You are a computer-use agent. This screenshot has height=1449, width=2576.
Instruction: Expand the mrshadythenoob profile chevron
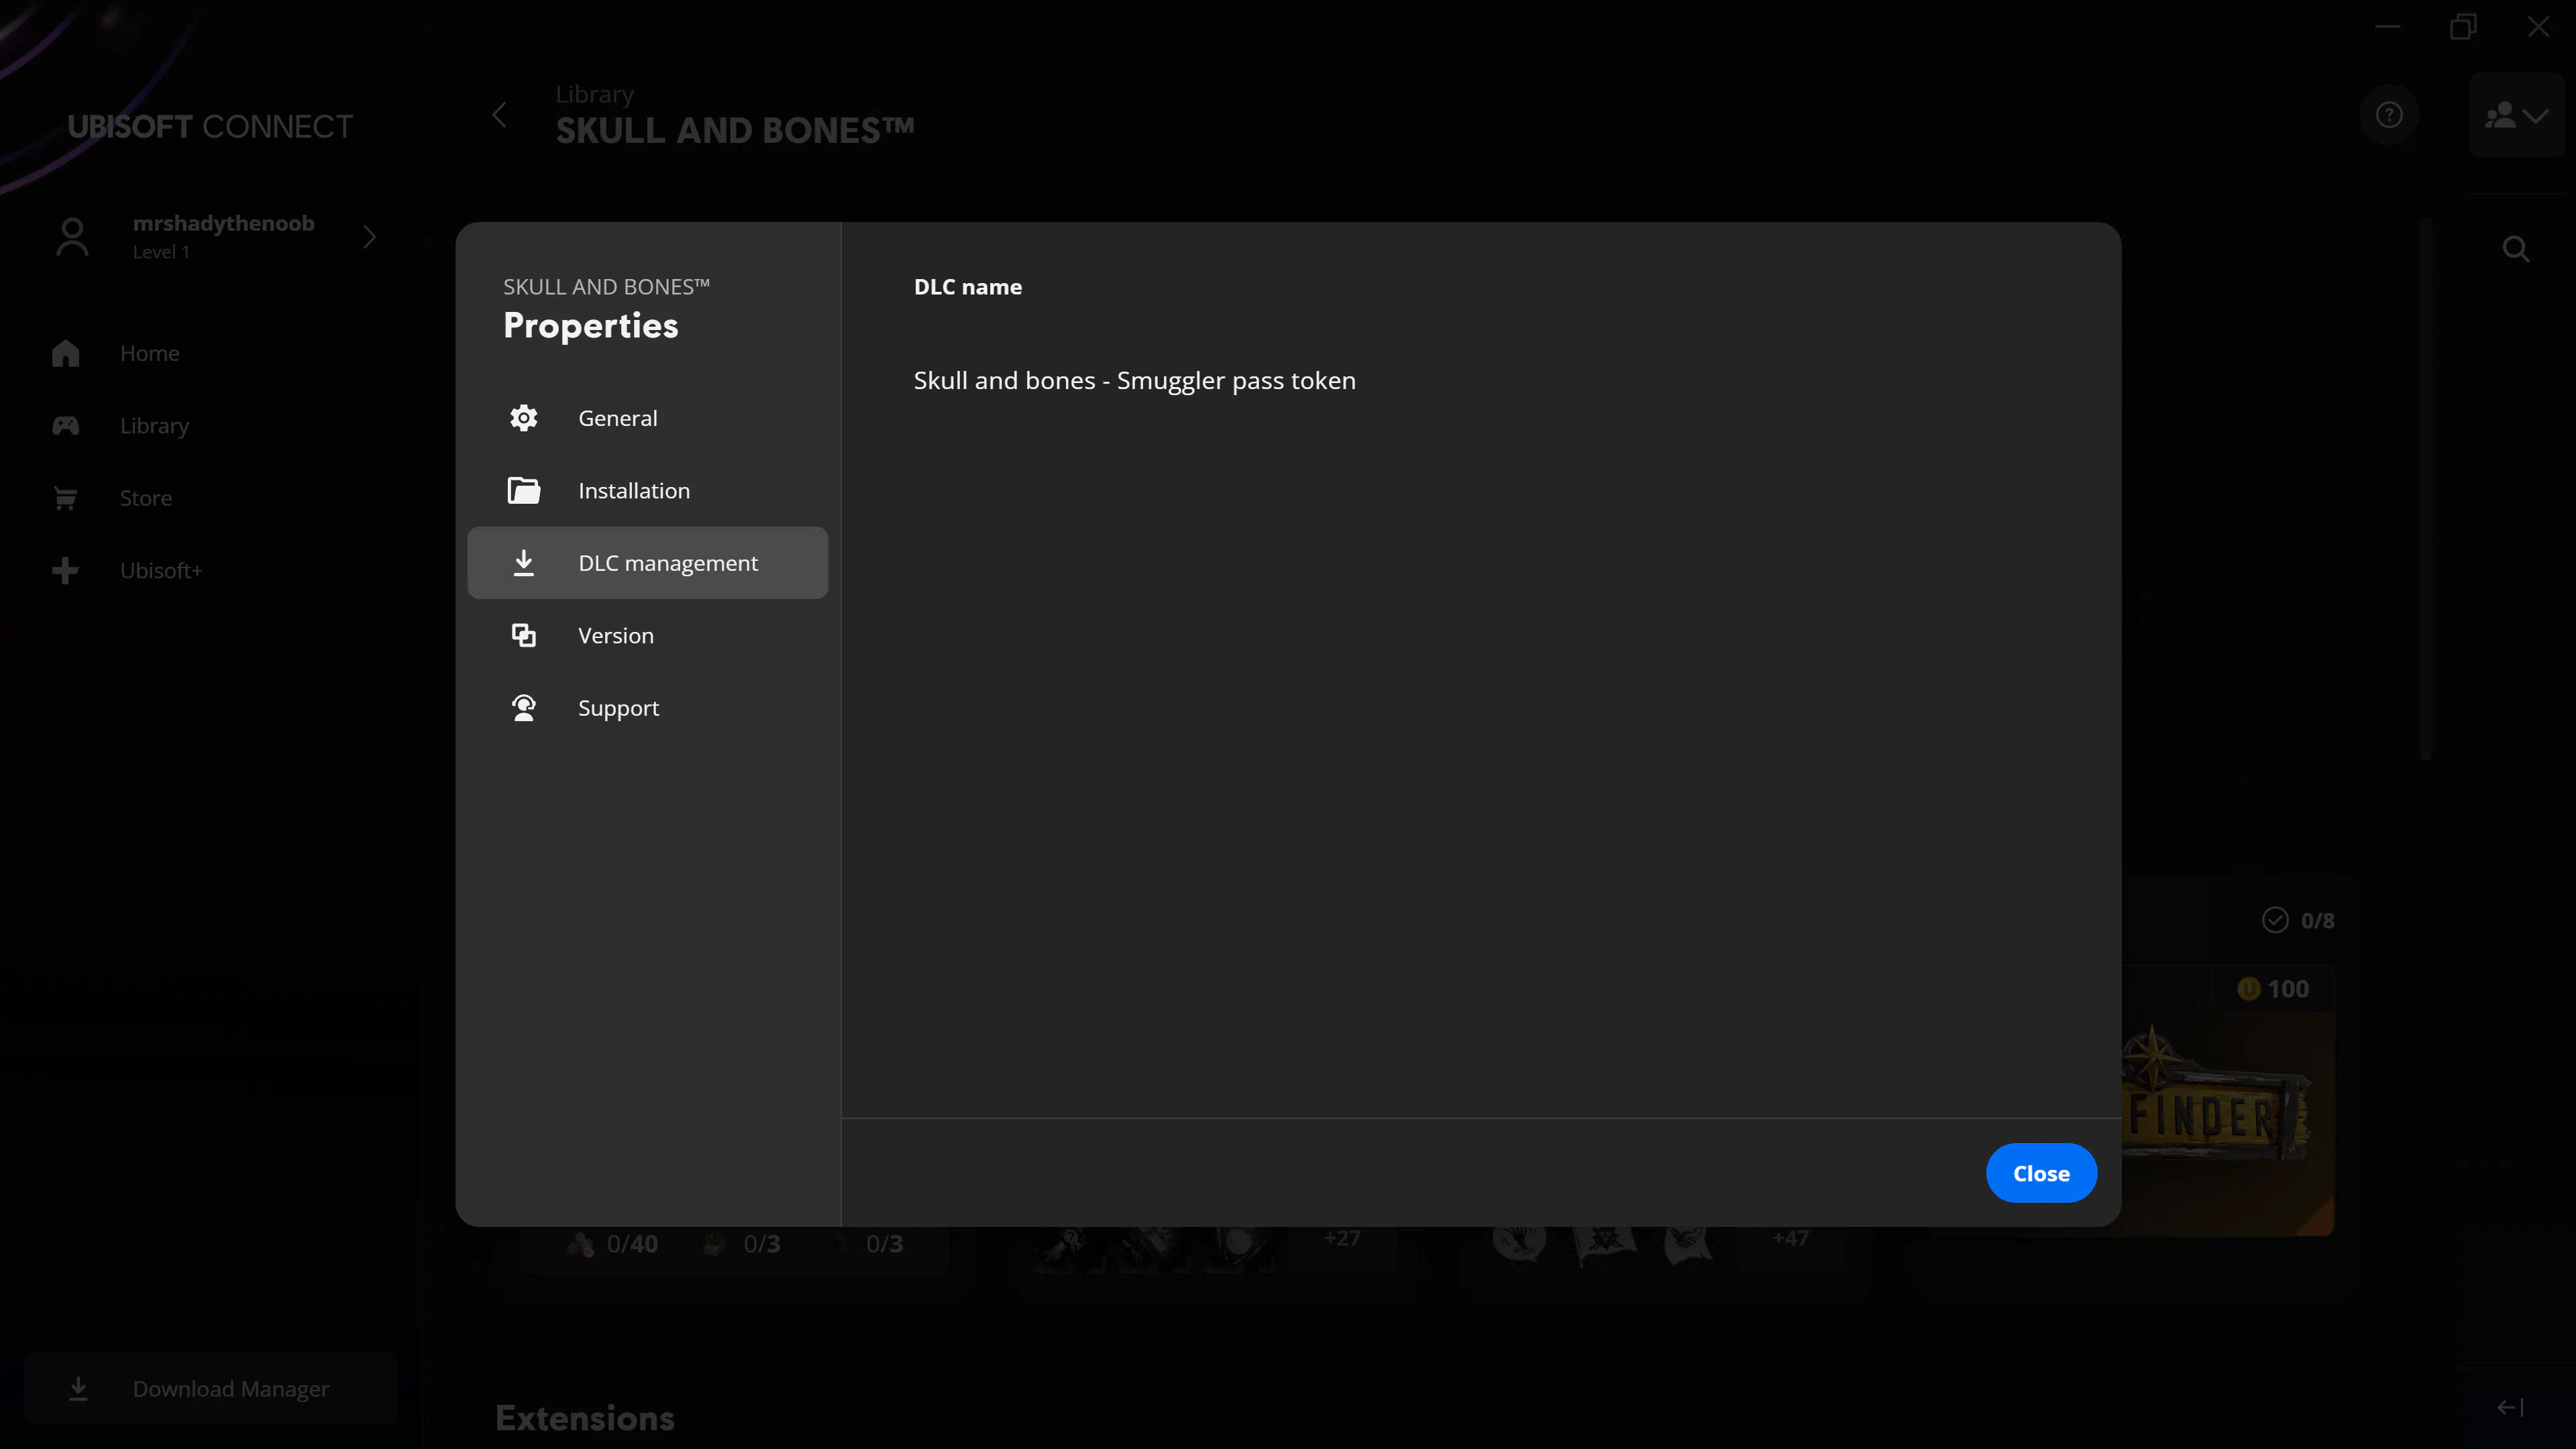(x=369, y=237)
